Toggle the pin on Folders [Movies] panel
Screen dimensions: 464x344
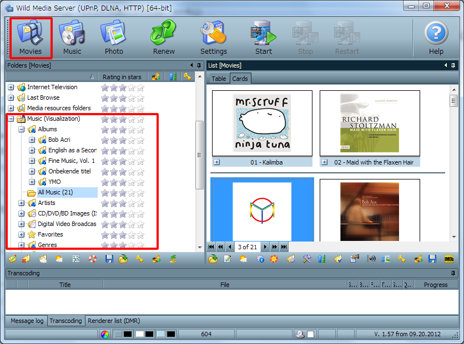199,65
